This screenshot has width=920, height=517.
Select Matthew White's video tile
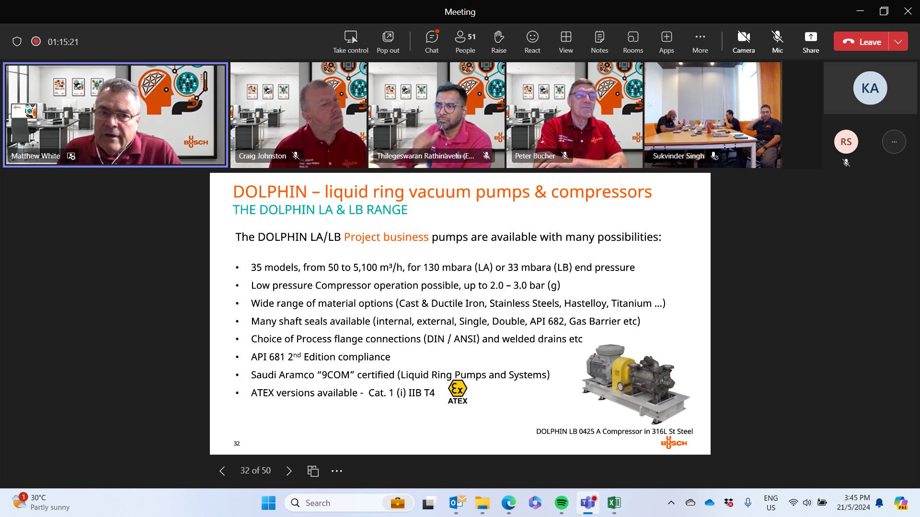(115, 115)
